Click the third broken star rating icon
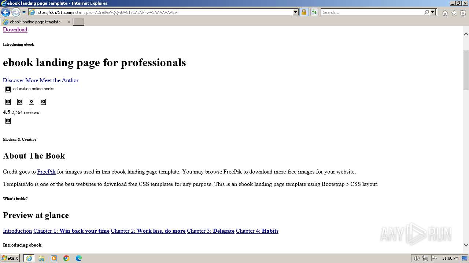The image size is (469, 263). click(32, 102)
